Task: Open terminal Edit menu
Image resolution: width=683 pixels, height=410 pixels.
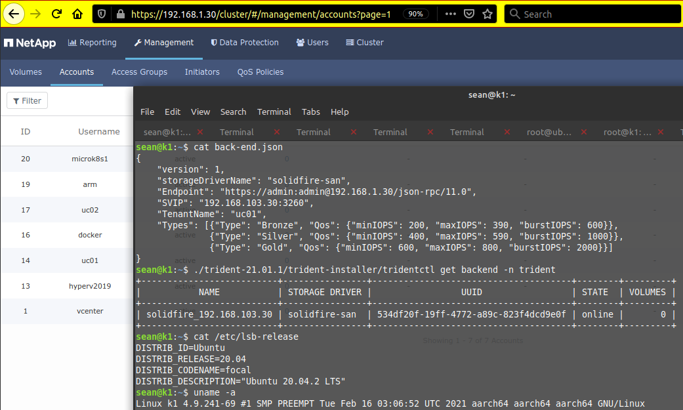Action: [x=173, y=112]
